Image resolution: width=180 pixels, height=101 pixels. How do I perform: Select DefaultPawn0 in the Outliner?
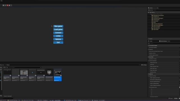click(x=156, y=17)
